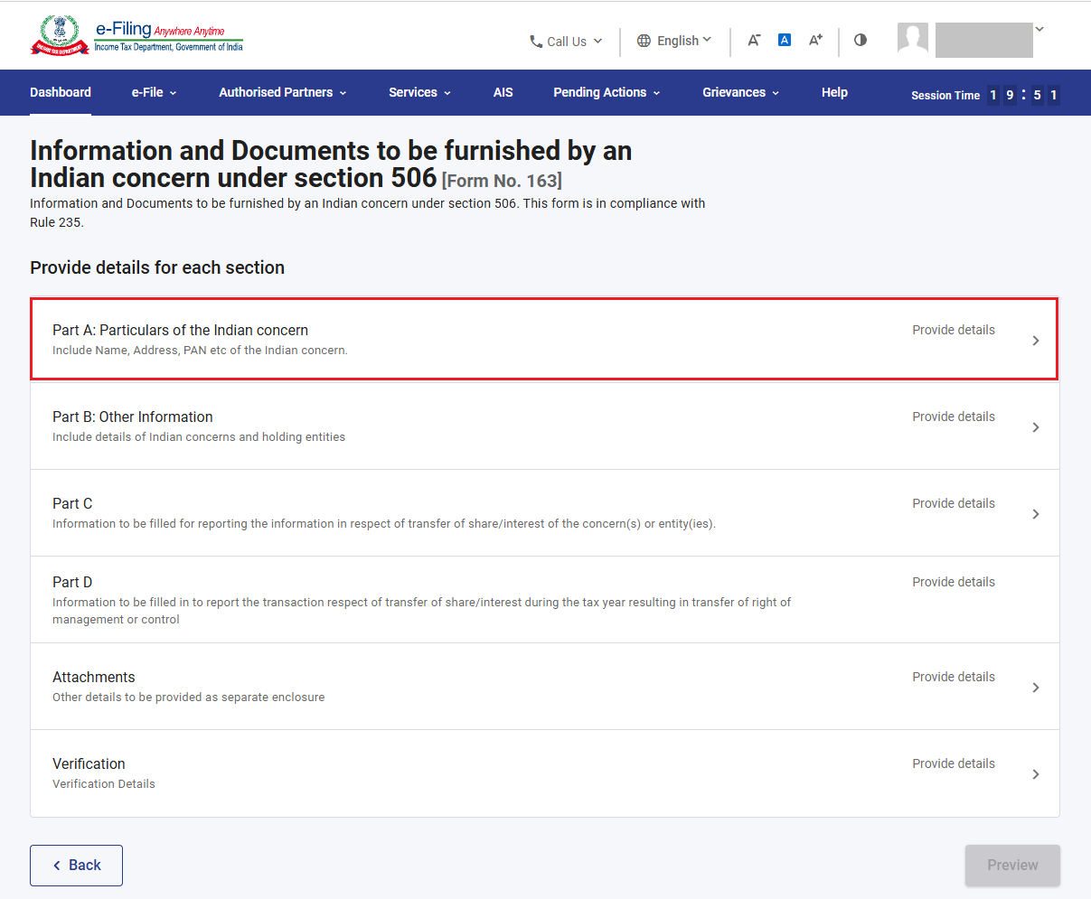1091x899 pixels.
Task: Click Provide details for Part C
Action: pyautogui.click(x=954, y=503)
